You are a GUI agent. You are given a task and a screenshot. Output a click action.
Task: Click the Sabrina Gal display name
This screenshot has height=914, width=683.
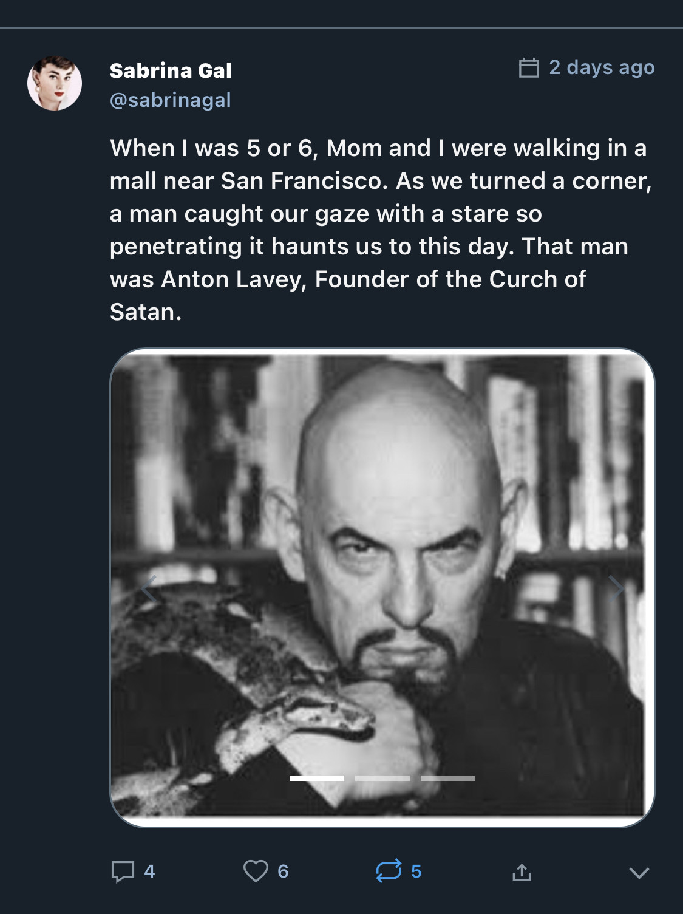tap(171, 70)
